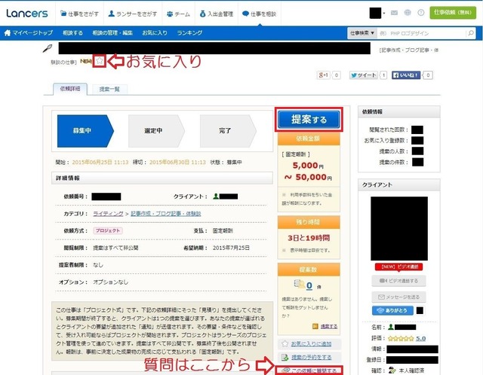483x375 pixels.
Task: Open ランキング navigation item
Action: coord(189,33)
